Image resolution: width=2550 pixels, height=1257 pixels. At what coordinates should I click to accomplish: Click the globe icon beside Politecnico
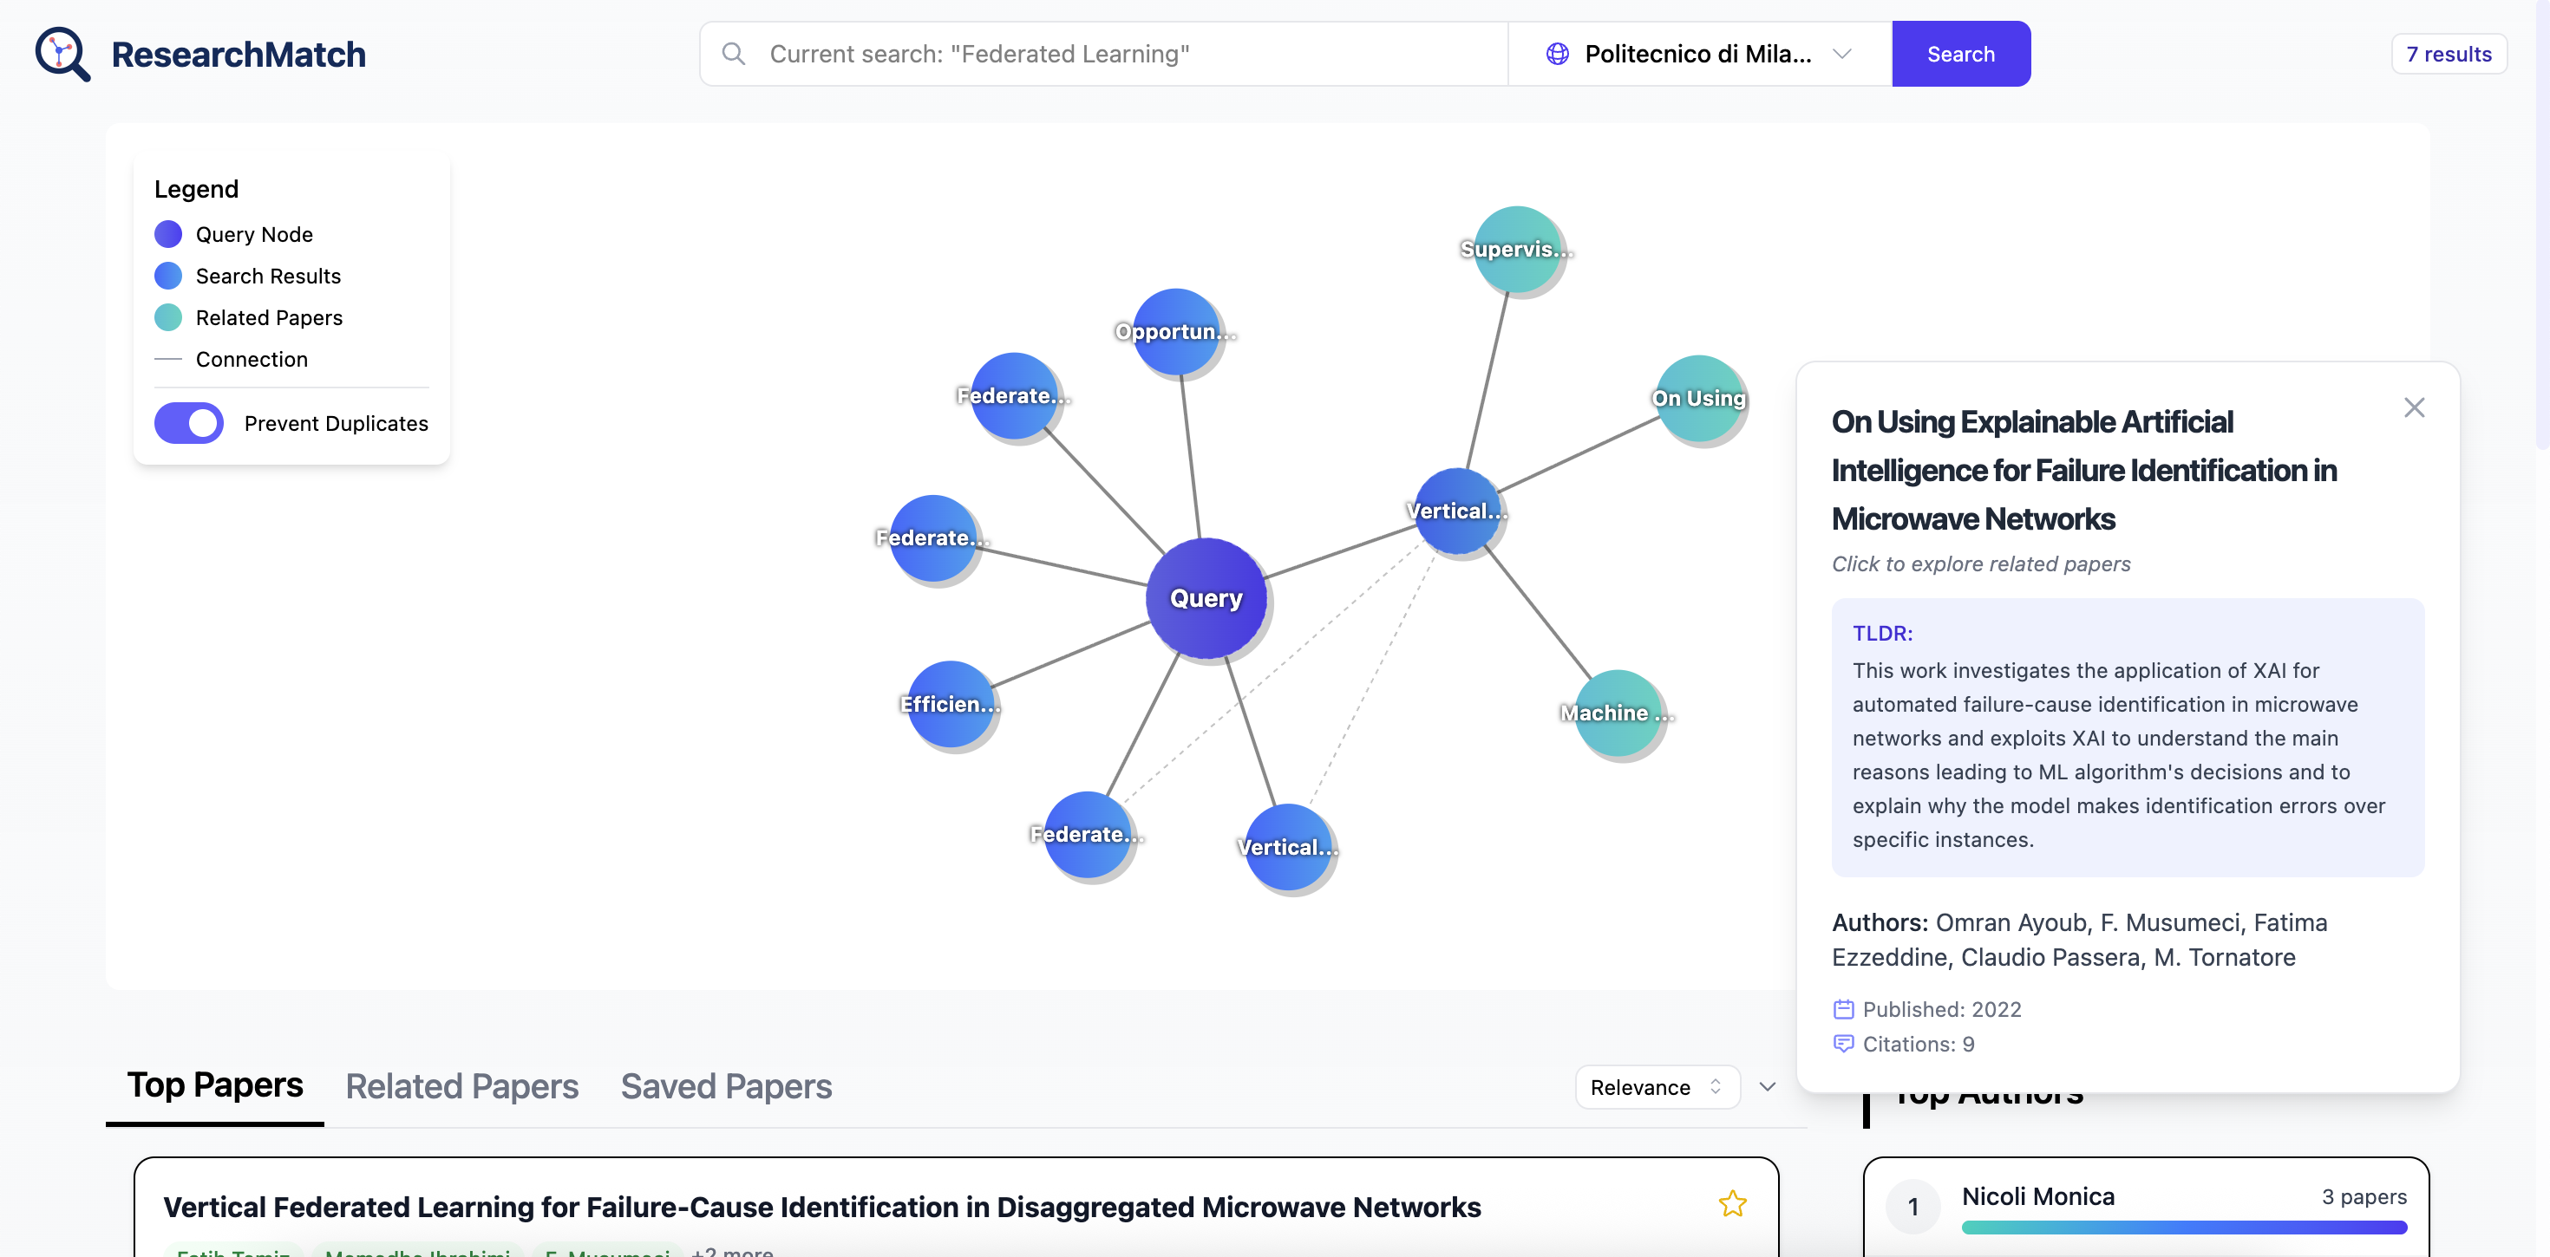pos(1557,54)
